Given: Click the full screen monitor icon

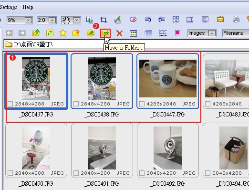Looking at the screenshot, I should pyautogui.click(x=205, y=20).
